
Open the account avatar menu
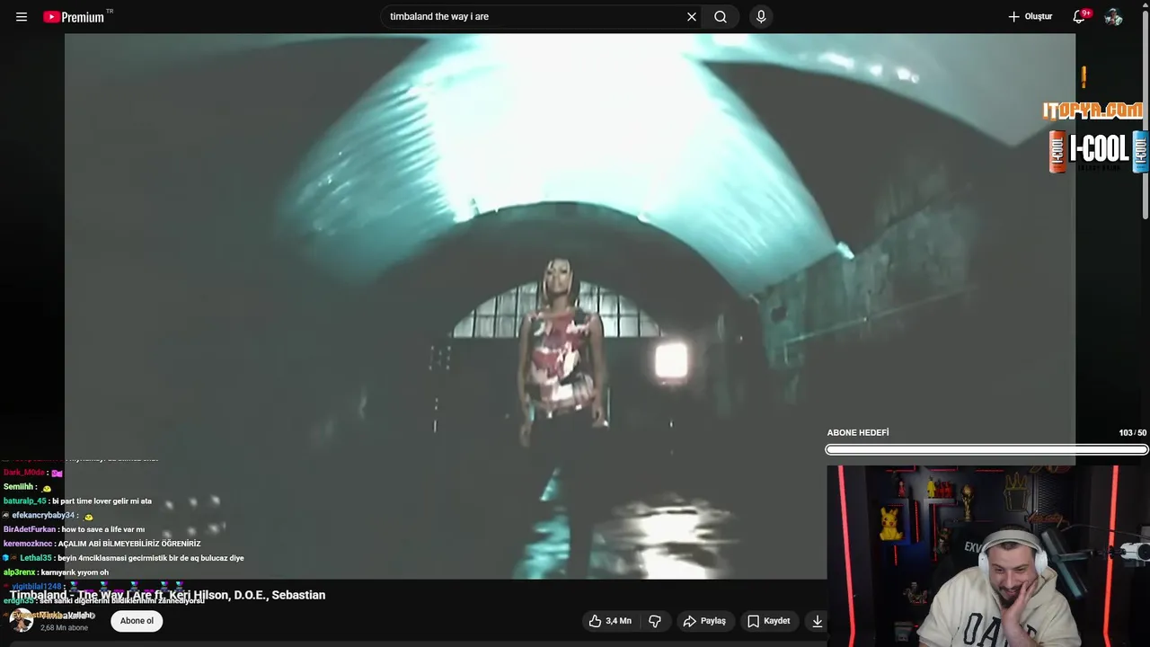1113,16
